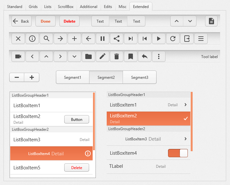
Task: Click the up chevron in third toolbar
Action: 46,56
